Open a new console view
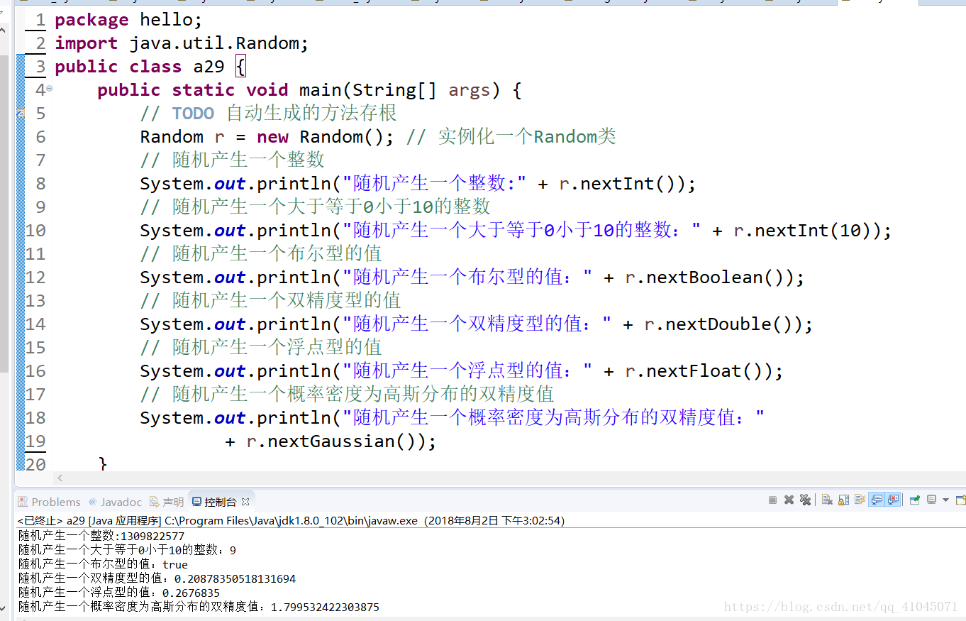 pos(960,500)
